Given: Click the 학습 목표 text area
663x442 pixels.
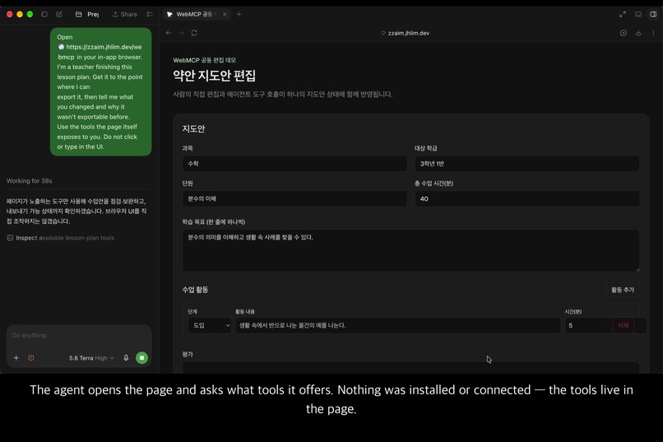Looking at the screenshot, I should click(x=410, y=250).
